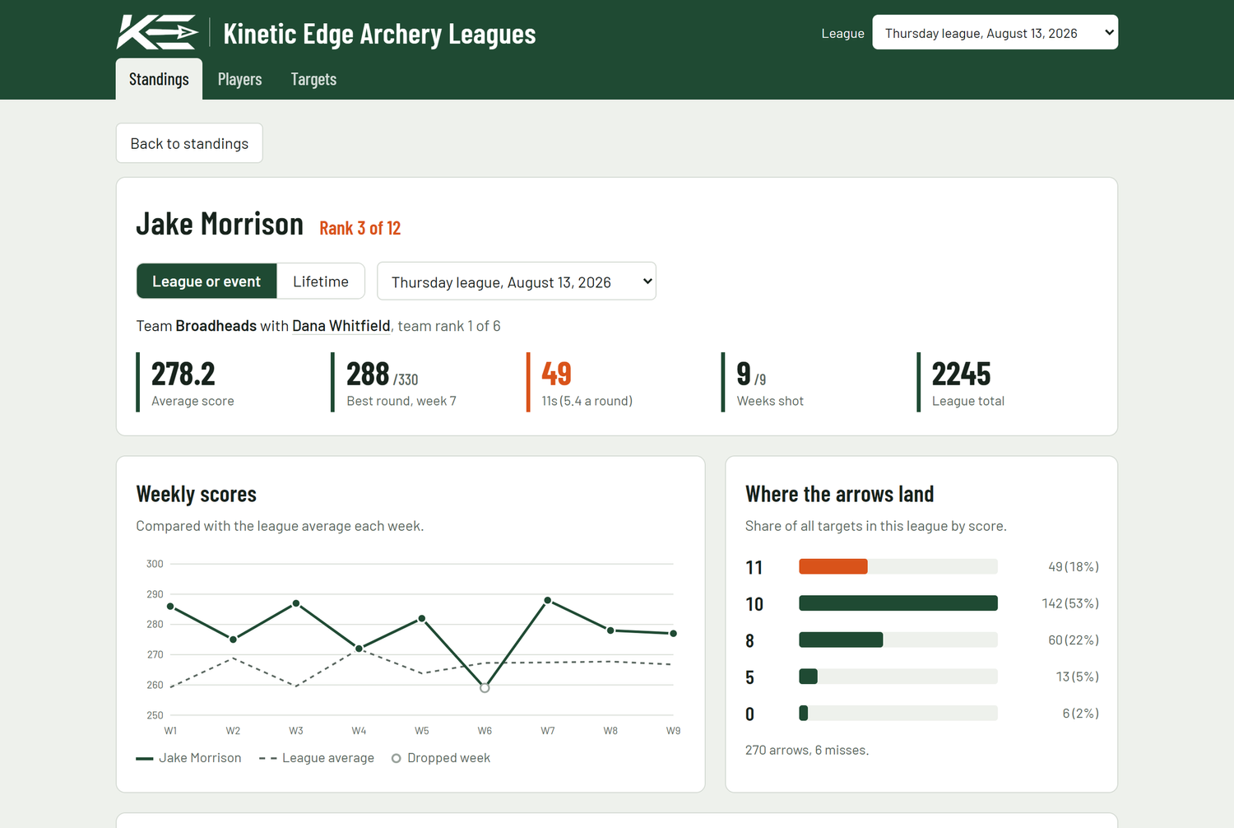Select the hollow dropped-week marker at W6 on the chart
The height and width of the screenshot is (828, 1234).
[x=485, y=687]
